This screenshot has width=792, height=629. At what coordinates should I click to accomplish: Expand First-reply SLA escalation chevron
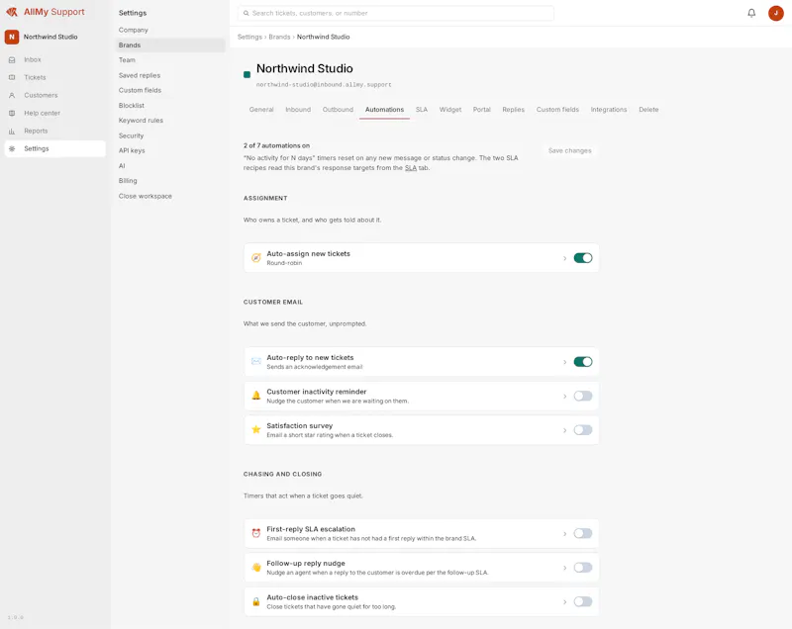[564, 534]
